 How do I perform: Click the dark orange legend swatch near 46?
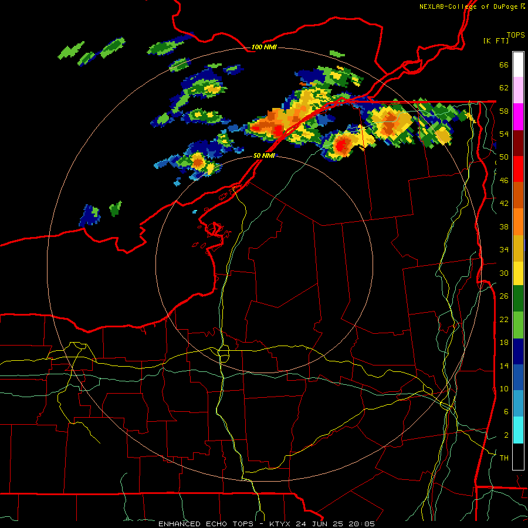518,195
